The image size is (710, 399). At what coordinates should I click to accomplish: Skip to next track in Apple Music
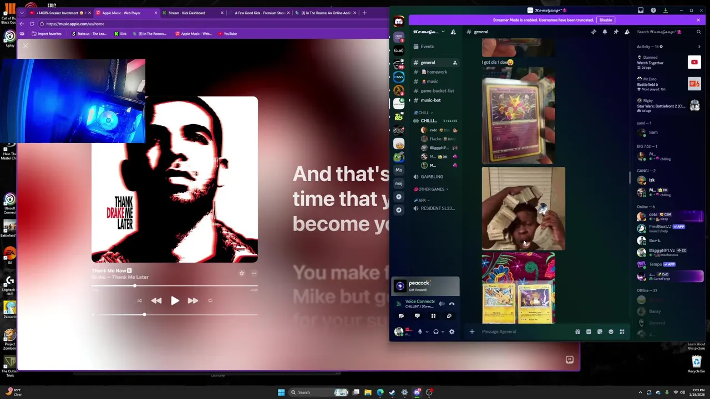pyautogui.click(x=192, y=300)
